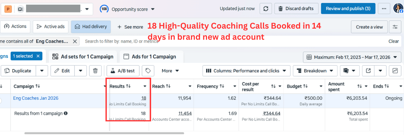Open the three-dots more options menu

tap(384, 9)
